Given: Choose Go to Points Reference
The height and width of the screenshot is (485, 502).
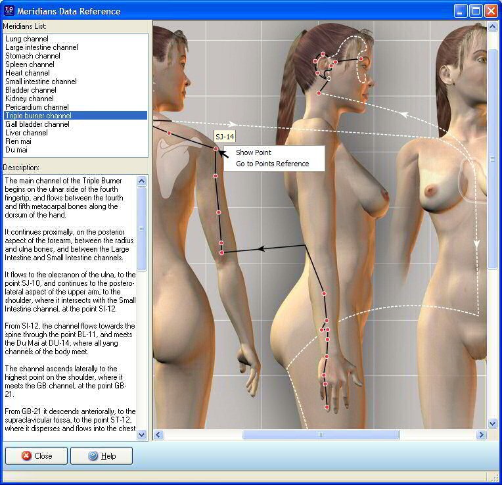Looking at the screenshot, I should tap(272, 164).
